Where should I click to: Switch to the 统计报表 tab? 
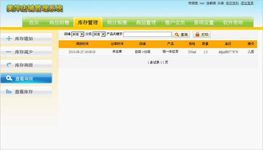[117, 23]
